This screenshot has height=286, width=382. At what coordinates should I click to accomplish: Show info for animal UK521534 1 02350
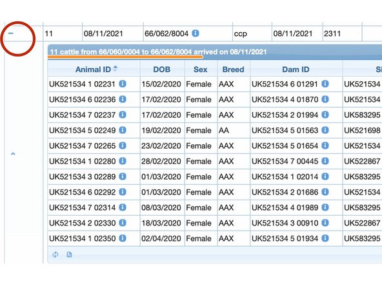(x=123, y=238)
